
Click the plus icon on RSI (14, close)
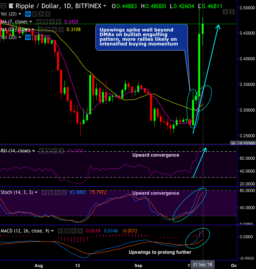point(54,151)
